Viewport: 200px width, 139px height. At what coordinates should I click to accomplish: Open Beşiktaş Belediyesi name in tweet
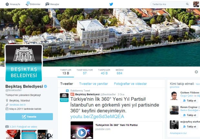click(87, 94)
